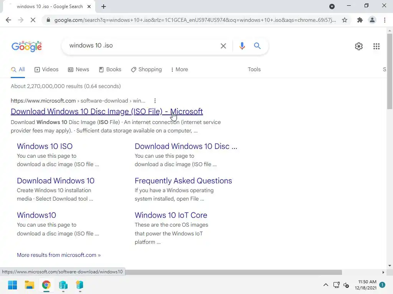Open the Google apps grid
This screenshot has height=294, width=393.
[376, 46]
